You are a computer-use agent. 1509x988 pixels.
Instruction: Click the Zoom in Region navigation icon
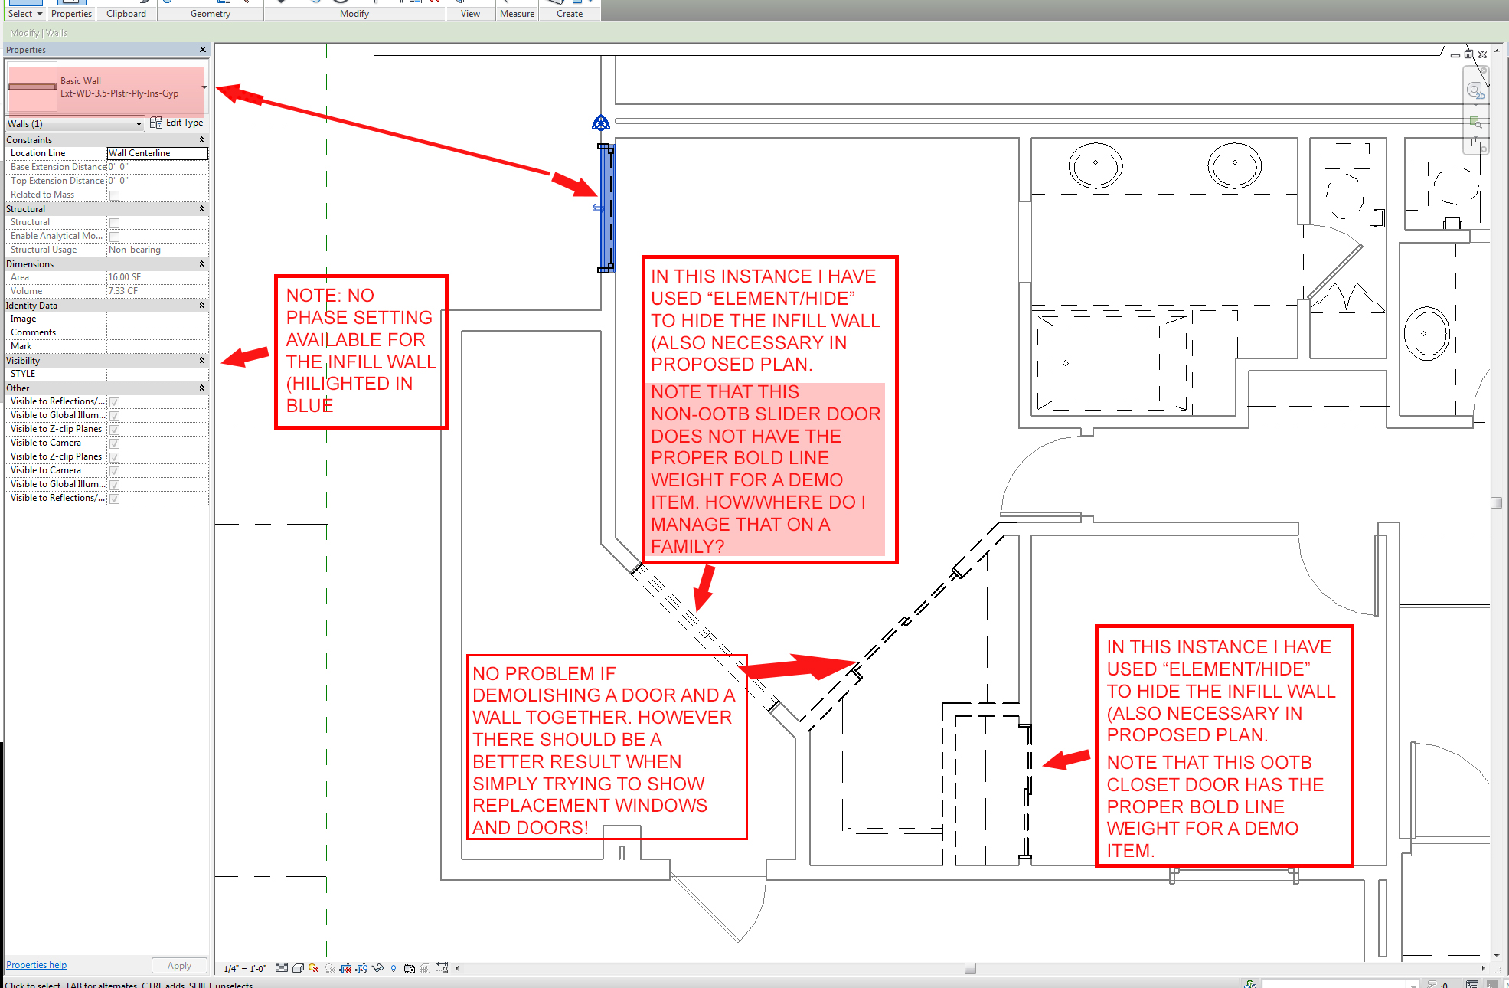pos(1475,122)
